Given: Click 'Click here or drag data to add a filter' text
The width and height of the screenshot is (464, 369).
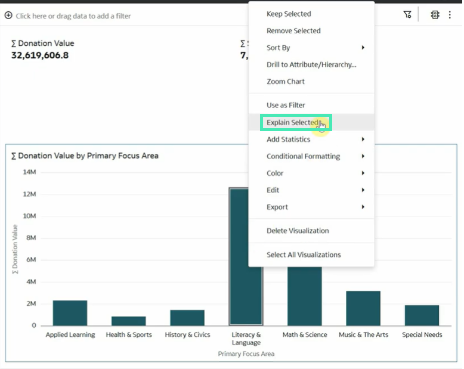Looking at the screenshot, I should click(x=73, y=16).
